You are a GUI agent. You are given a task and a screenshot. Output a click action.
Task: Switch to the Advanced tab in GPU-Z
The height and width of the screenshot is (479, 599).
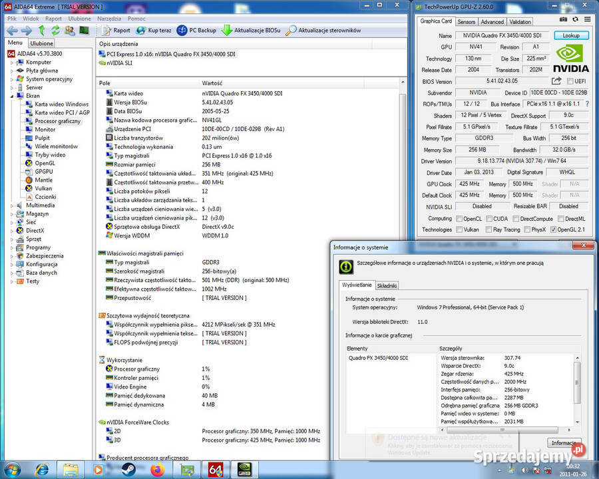coord(492,22)
